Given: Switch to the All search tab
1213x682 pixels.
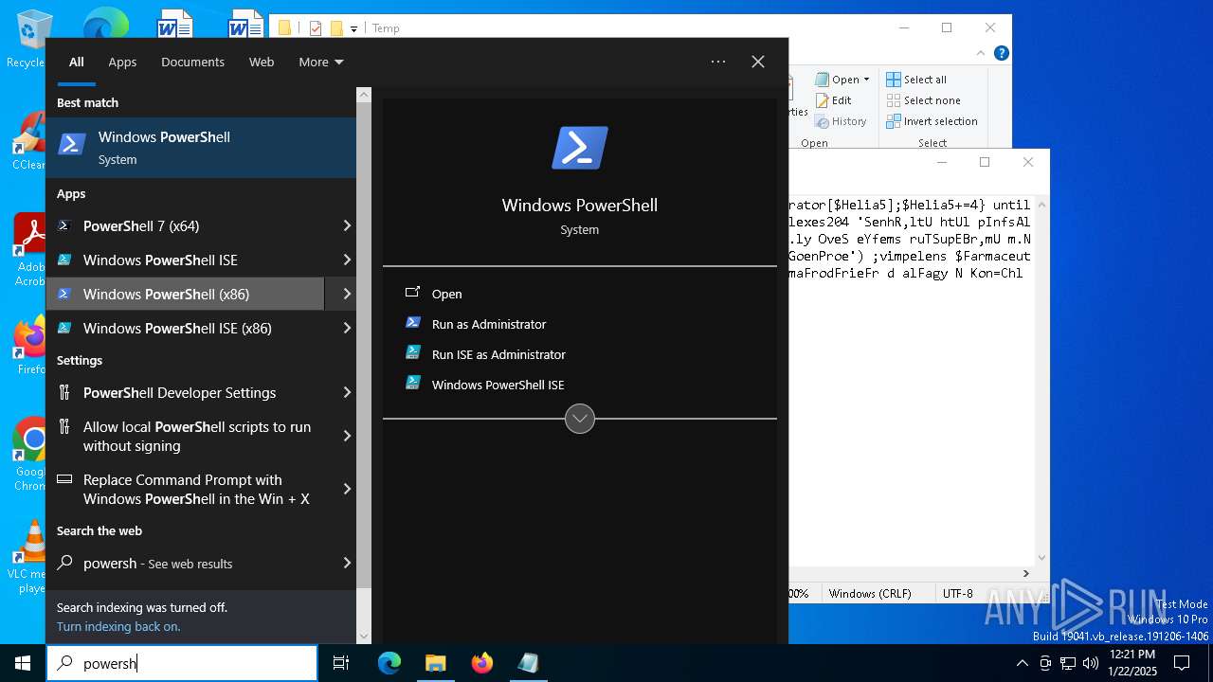Looking at the screenshot, I should pos(77,62).
